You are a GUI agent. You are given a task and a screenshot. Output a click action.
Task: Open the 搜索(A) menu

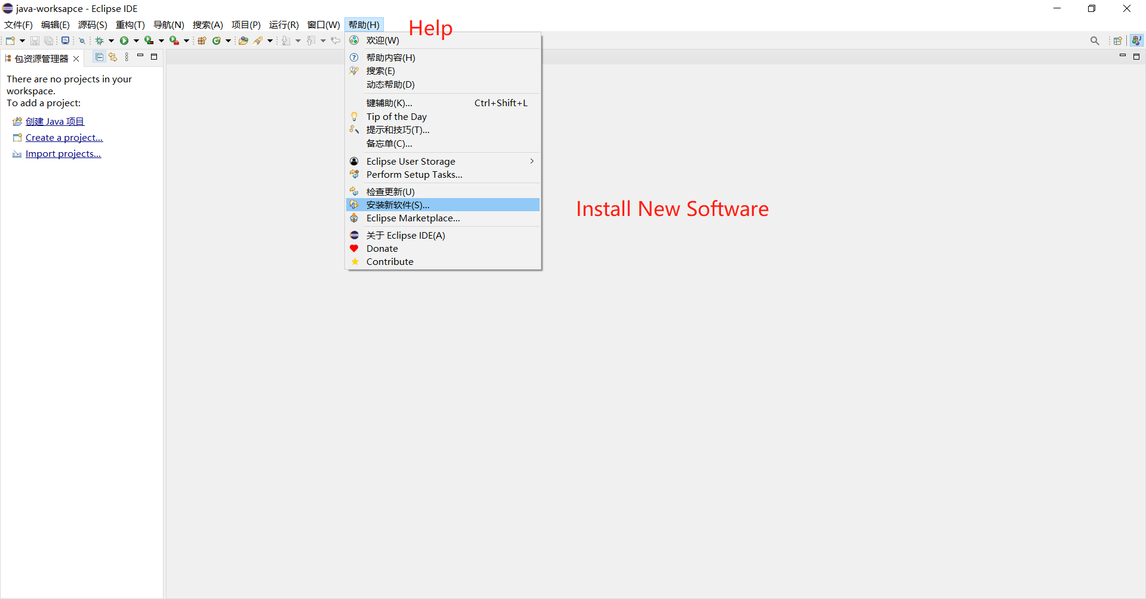pos(208,24)
